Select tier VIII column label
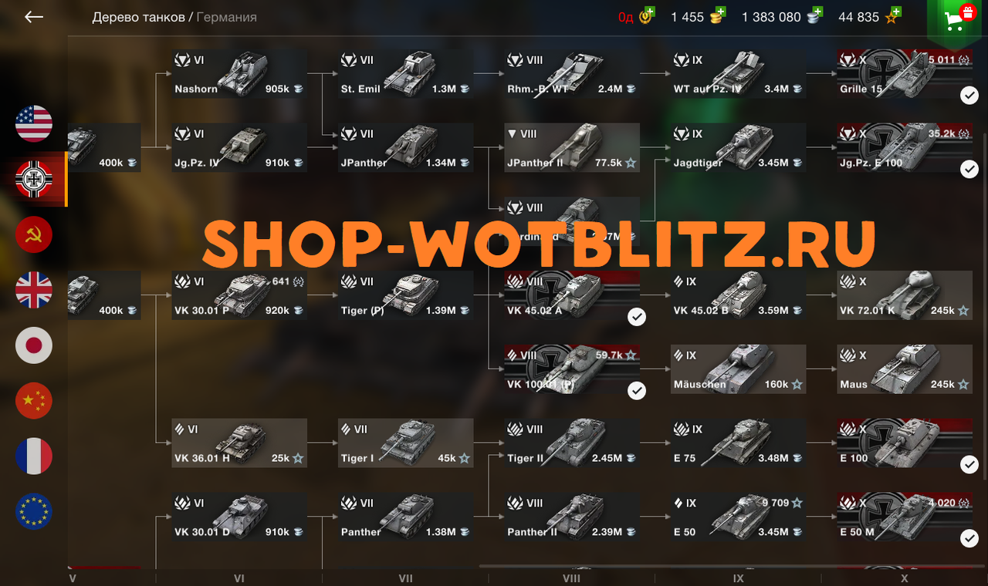This screenshot has height=586, width=988. click(571, 578)
